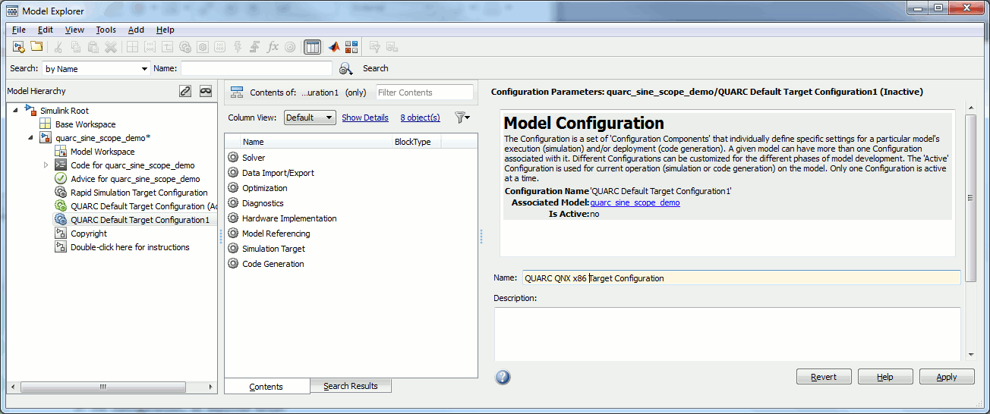Click the MATLAB logo toolbar icon
Screen dimensions: 990x414
click(x=334, y=47)
